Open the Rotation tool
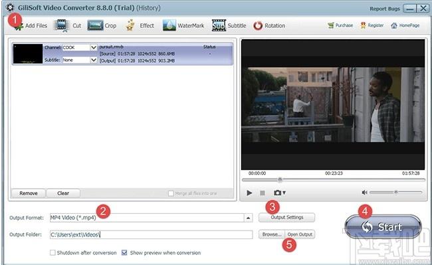Image resolution: width=432 pixels, height=265 pixels. tap(269, 26)
